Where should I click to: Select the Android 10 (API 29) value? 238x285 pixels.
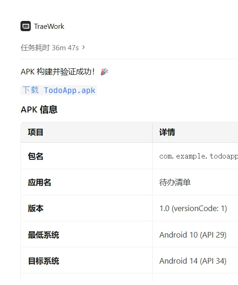[x=193, y=235]
